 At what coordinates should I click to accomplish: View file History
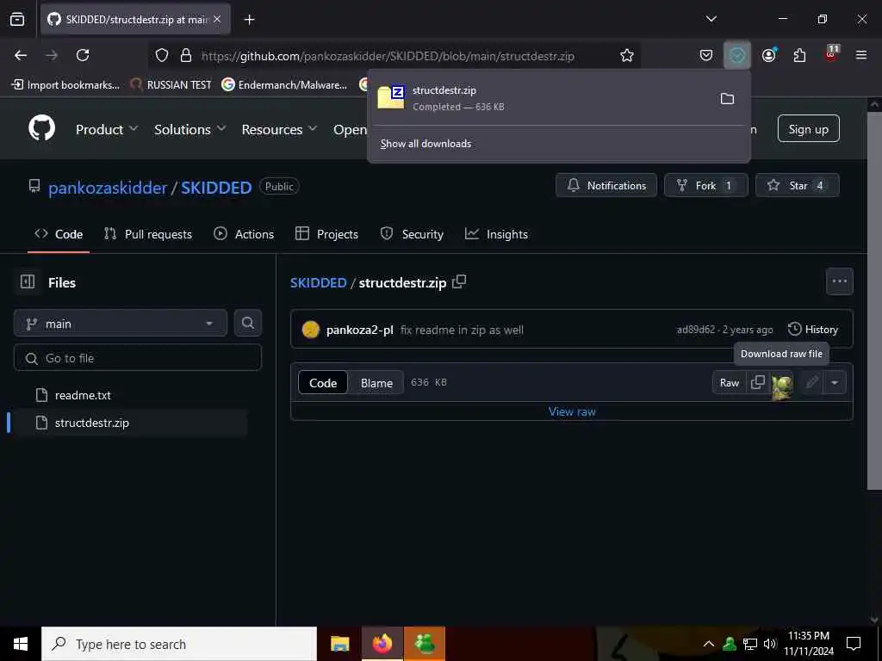tap(813, 330)
